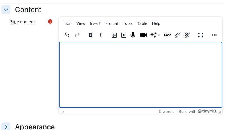Open the AI tools dropdown arrow

[159, 35]
